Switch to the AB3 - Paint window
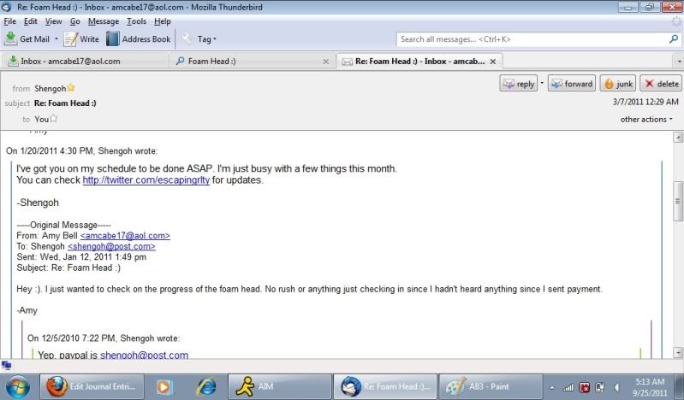 click(x=491, y=386)
